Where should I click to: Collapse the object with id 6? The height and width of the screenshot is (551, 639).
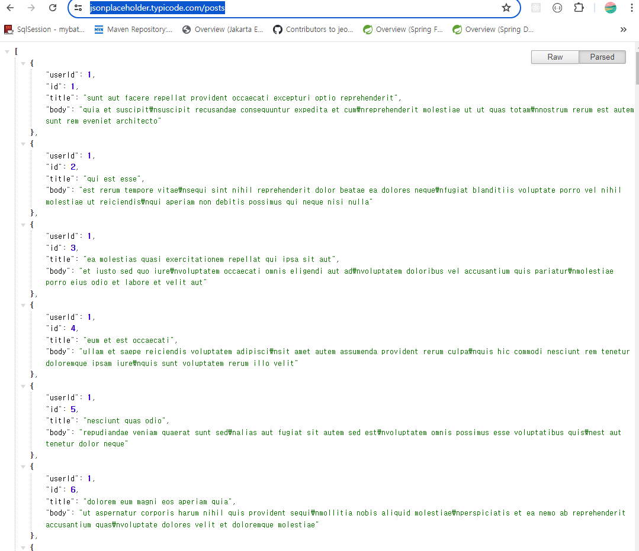pos(23,467)
